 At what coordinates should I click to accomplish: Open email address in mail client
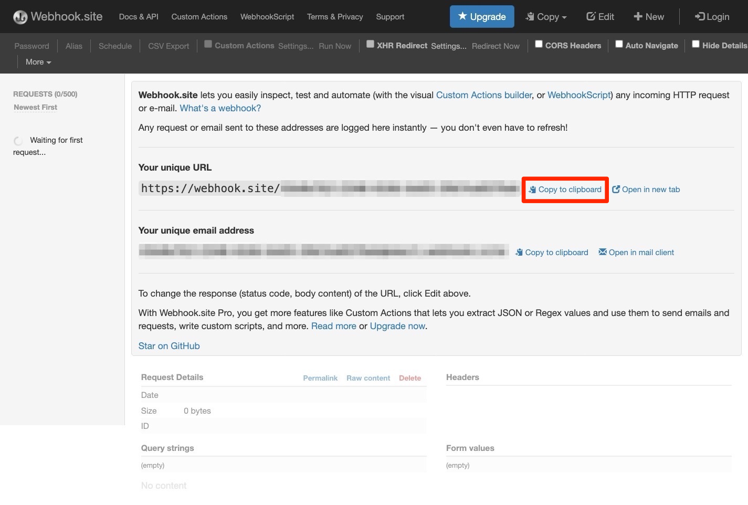click(636, 252)
